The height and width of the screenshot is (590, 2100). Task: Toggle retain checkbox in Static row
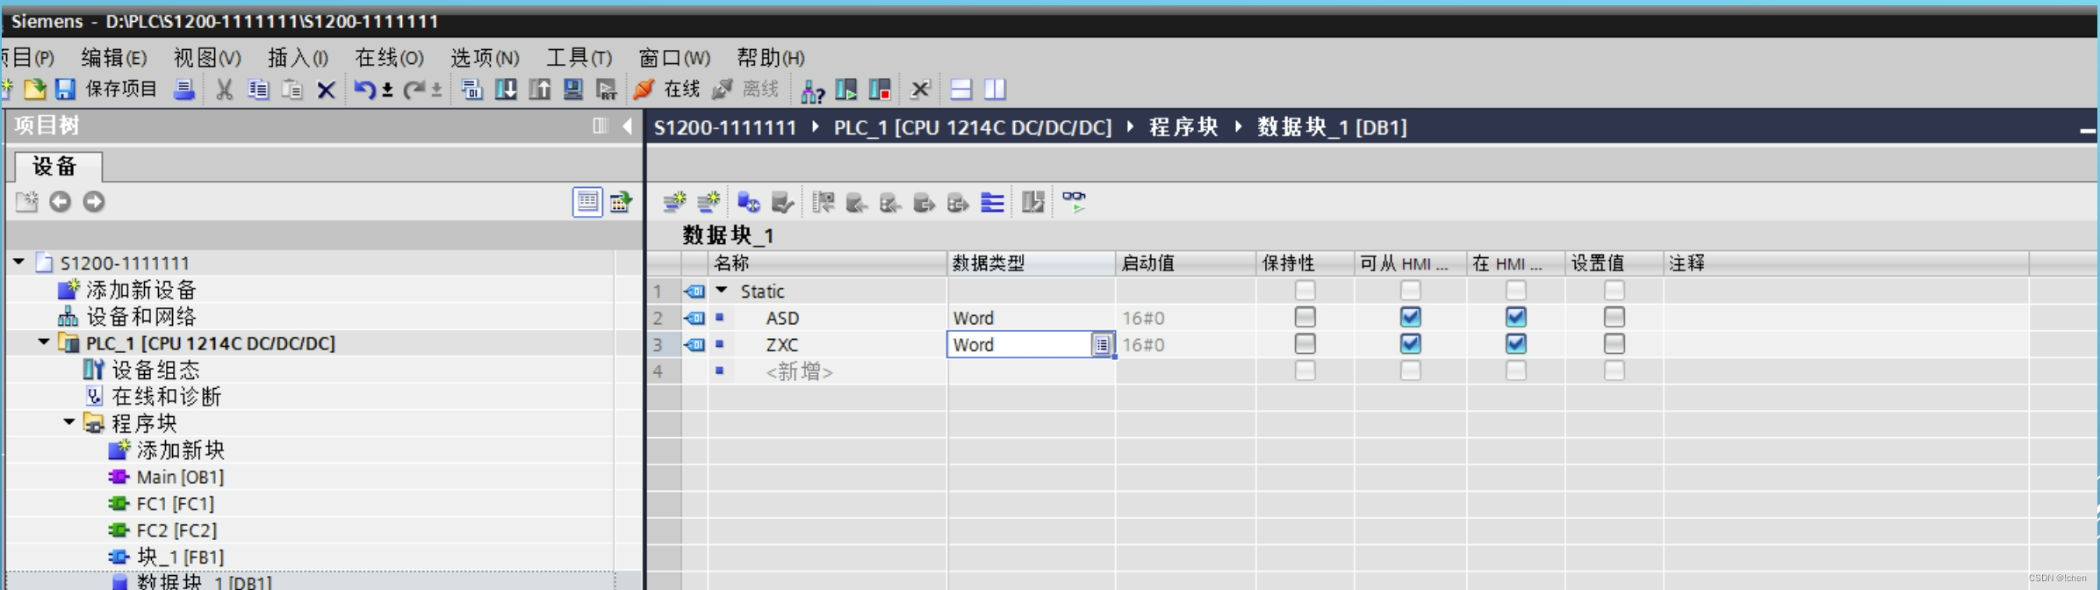pyautogui.click(x=1305, y=290)
